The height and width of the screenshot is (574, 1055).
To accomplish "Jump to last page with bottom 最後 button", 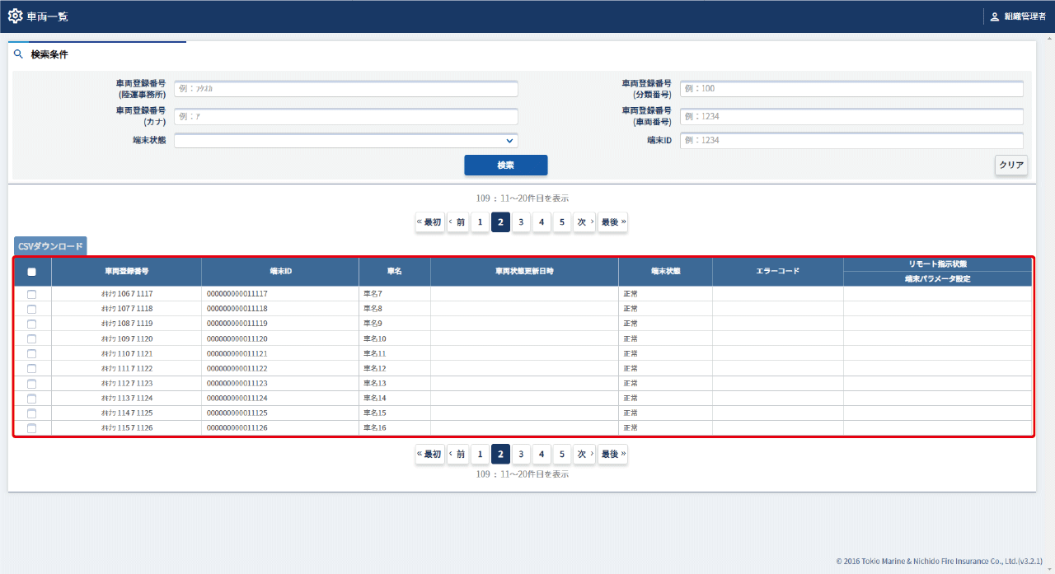I will pos(612,454).
